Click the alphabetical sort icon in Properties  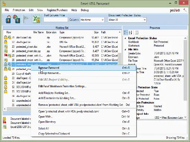(x=130, y=33)
